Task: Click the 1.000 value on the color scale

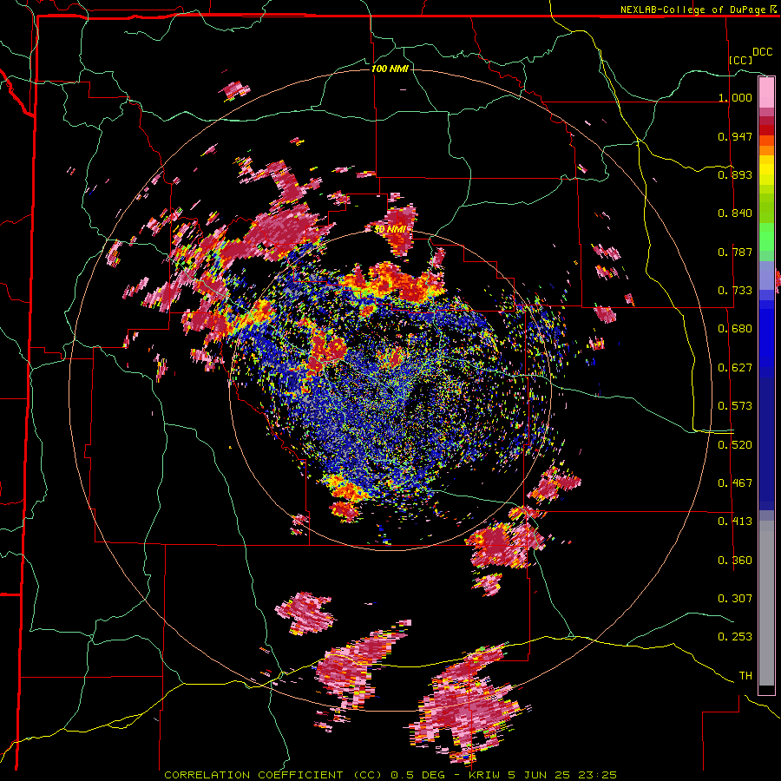Action: click(735, 97)
